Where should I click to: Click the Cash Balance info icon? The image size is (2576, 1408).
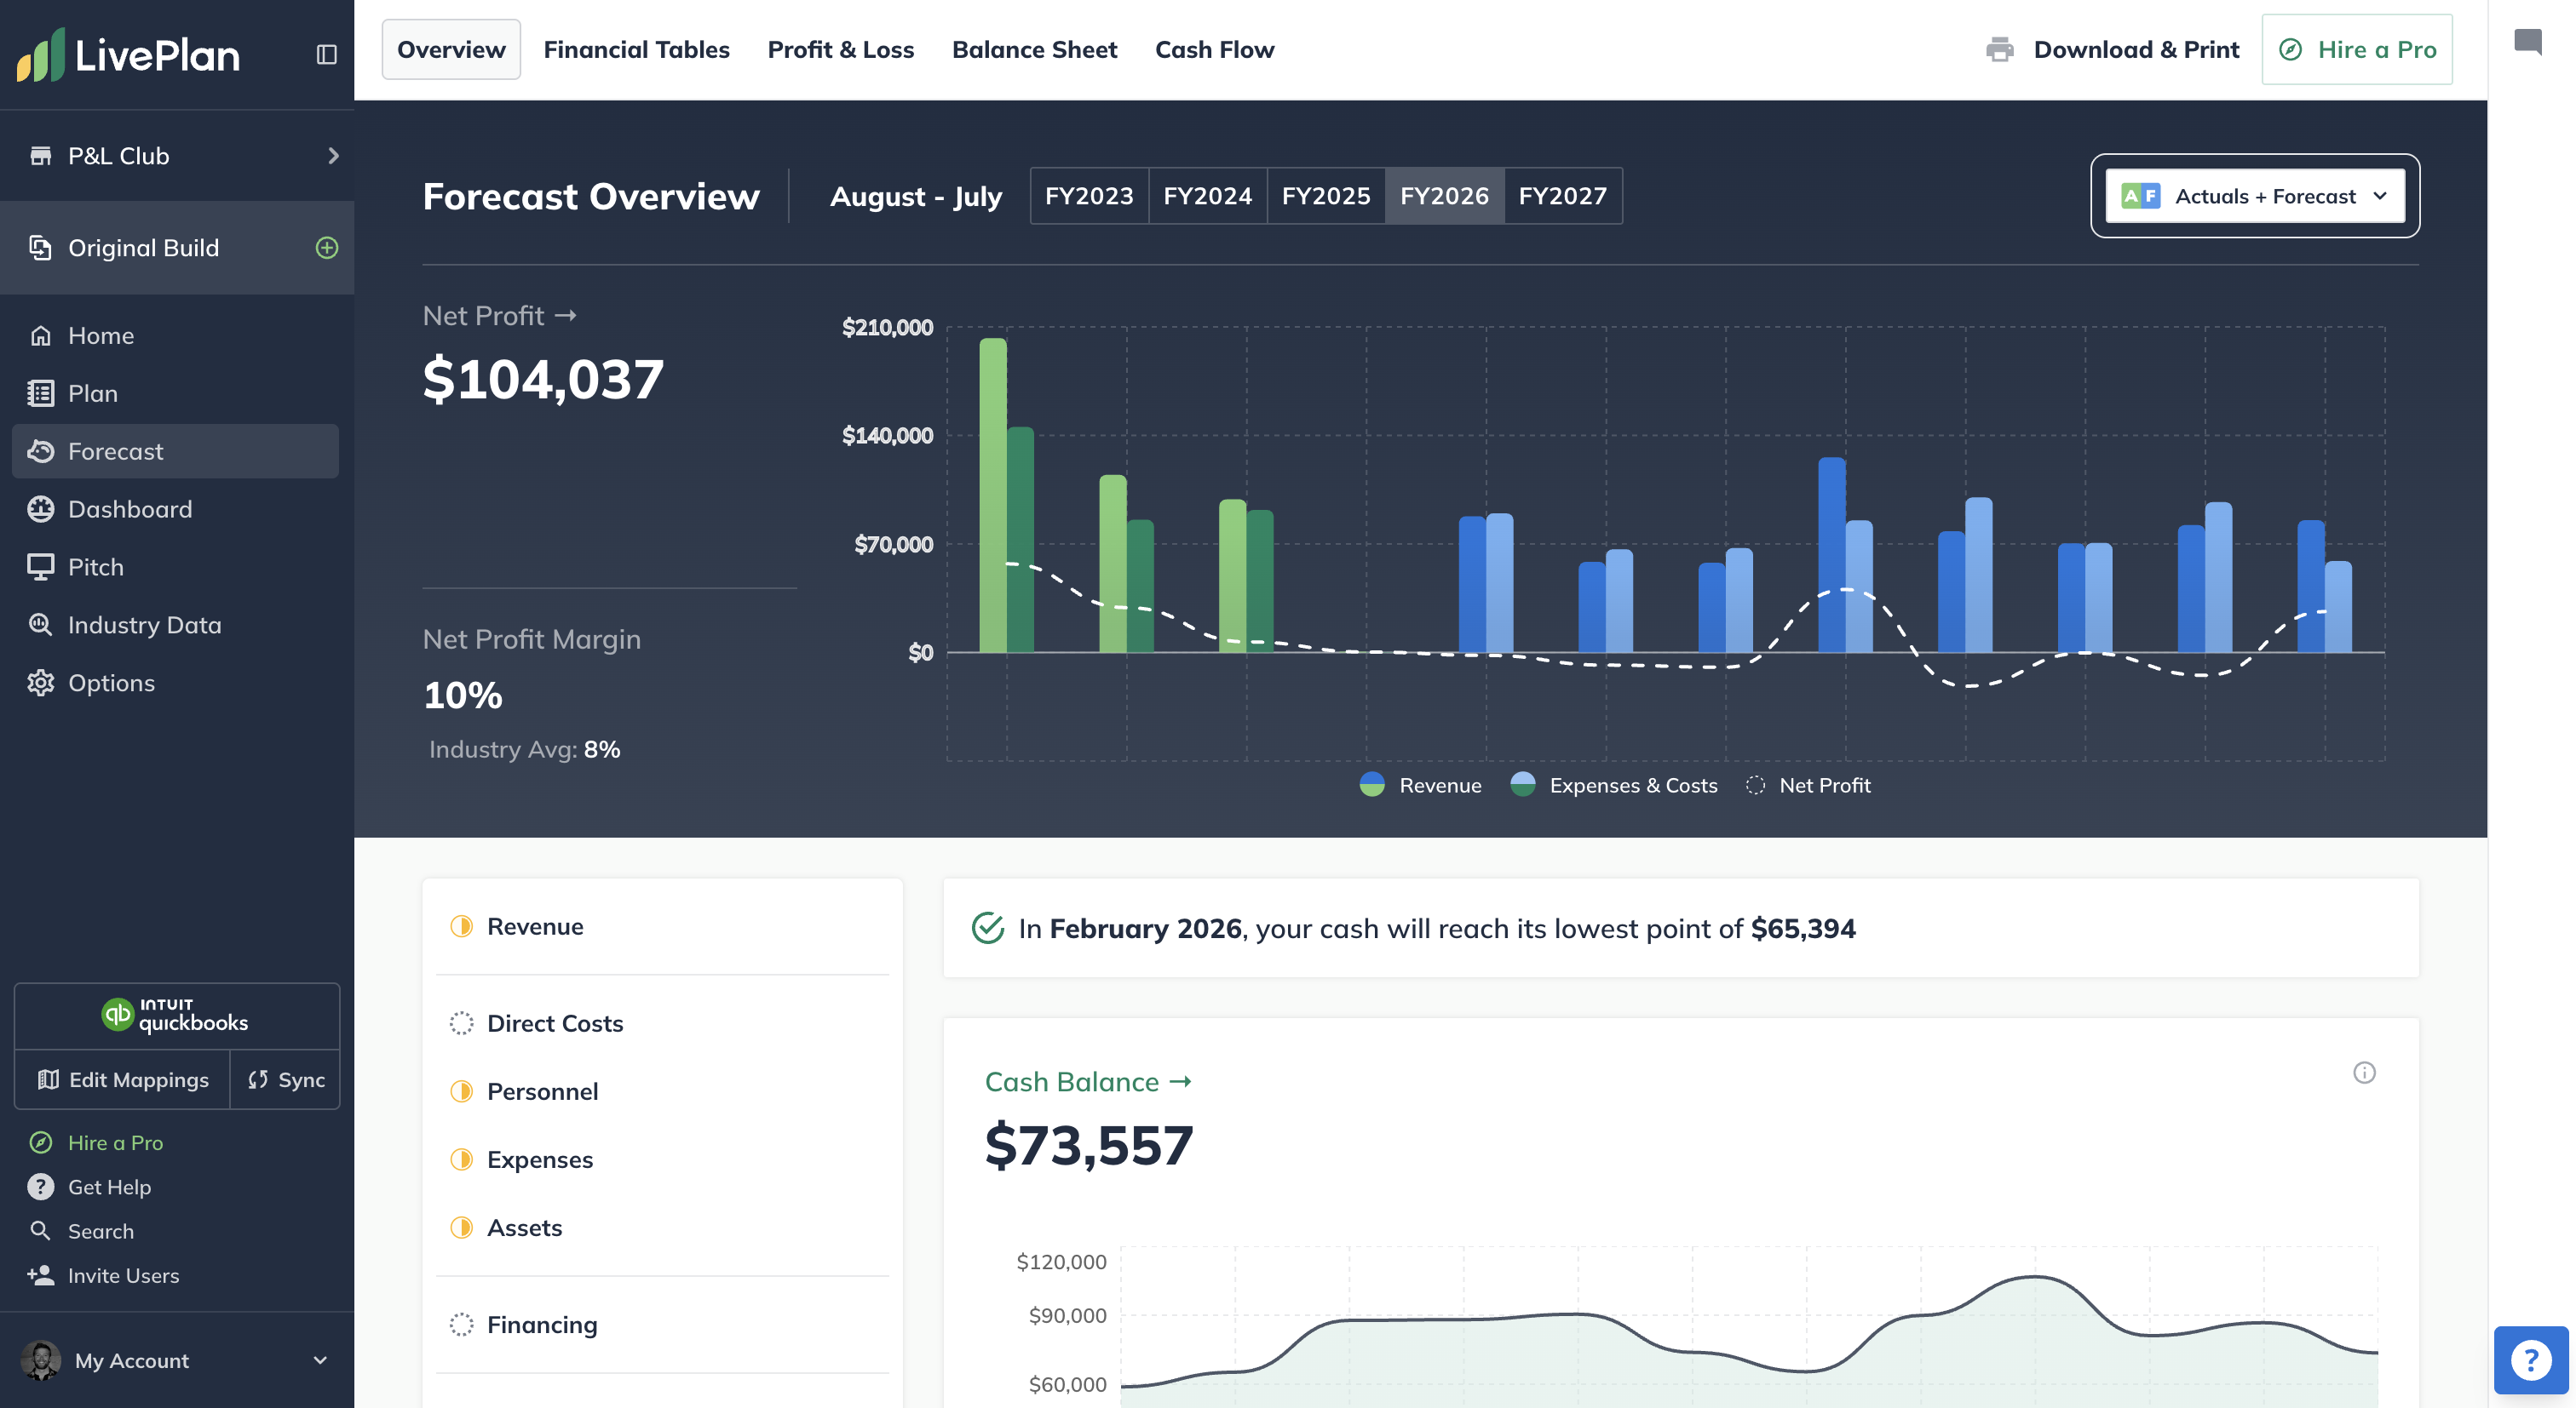point(2364,1073)
